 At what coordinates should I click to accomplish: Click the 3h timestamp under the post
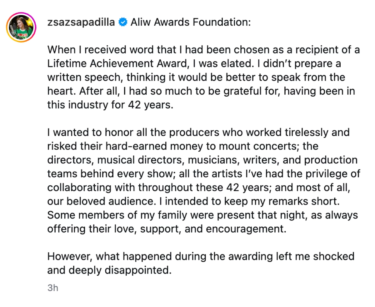click(x=53, y=288)
